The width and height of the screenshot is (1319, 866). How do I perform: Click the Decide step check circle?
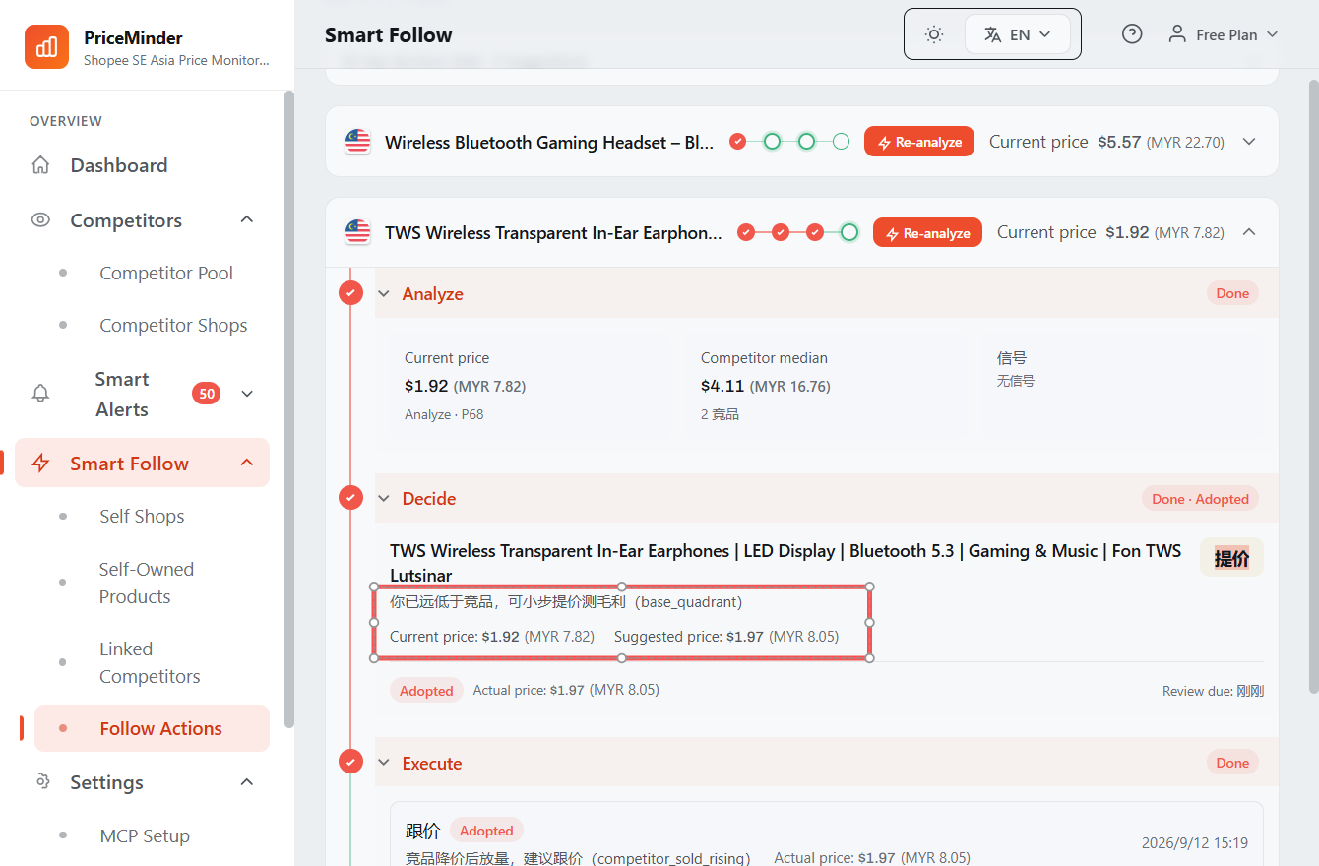click(x=350, y=498)
